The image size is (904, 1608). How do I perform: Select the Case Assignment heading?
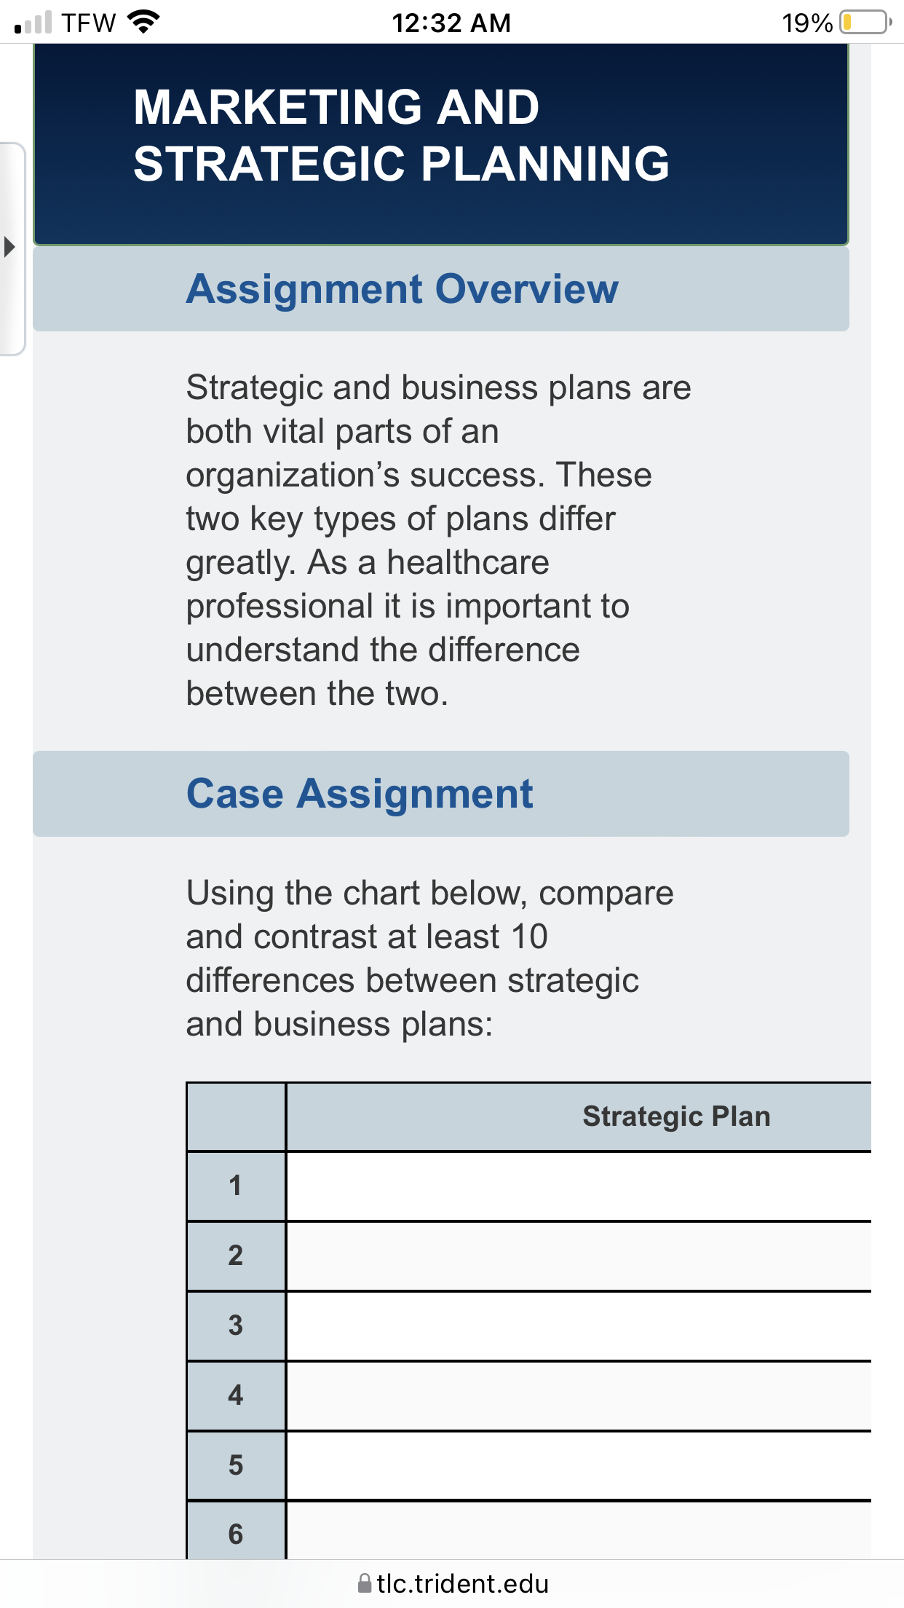(360, 793)
